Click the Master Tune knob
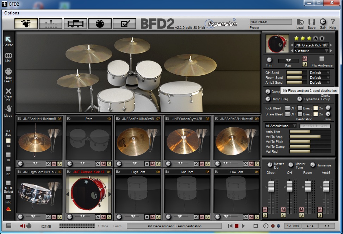Screen dimensions: 343x234 [291, 165]
